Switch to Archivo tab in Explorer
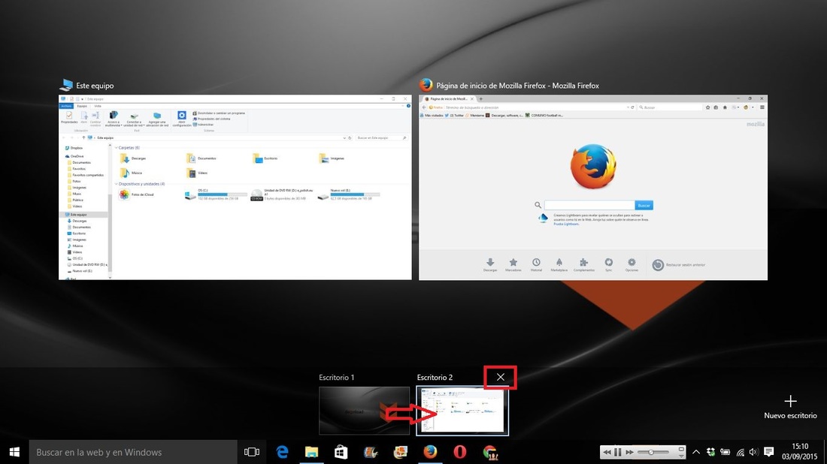The width and height of the screenshot is (827, 464). click(66, 106)
